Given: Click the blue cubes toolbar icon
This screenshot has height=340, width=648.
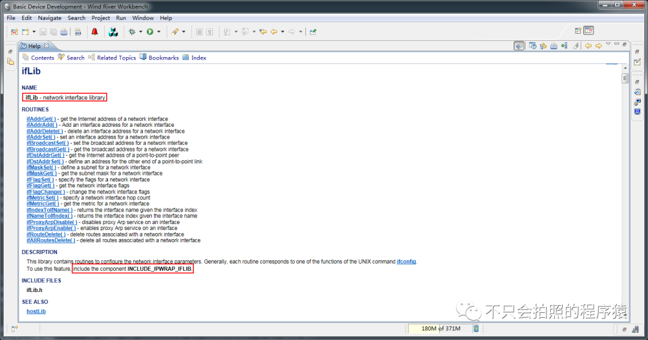Looking at the screenshot, I should tap(113, 32).
